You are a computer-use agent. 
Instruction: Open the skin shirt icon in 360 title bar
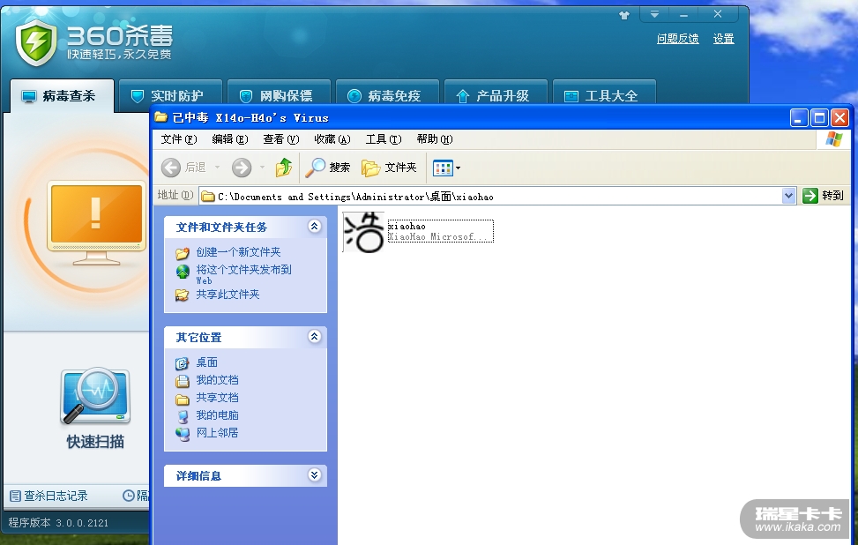623,15
